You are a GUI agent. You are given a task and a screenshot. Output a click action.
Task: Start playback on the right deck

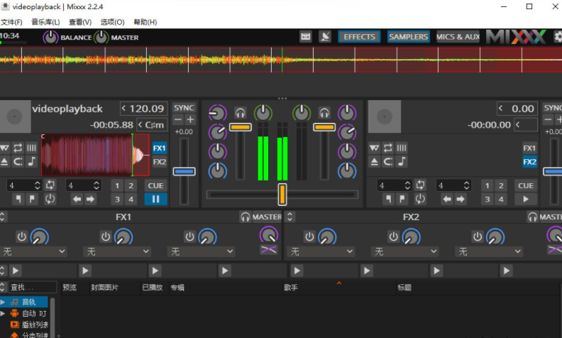tap(526, 199)
